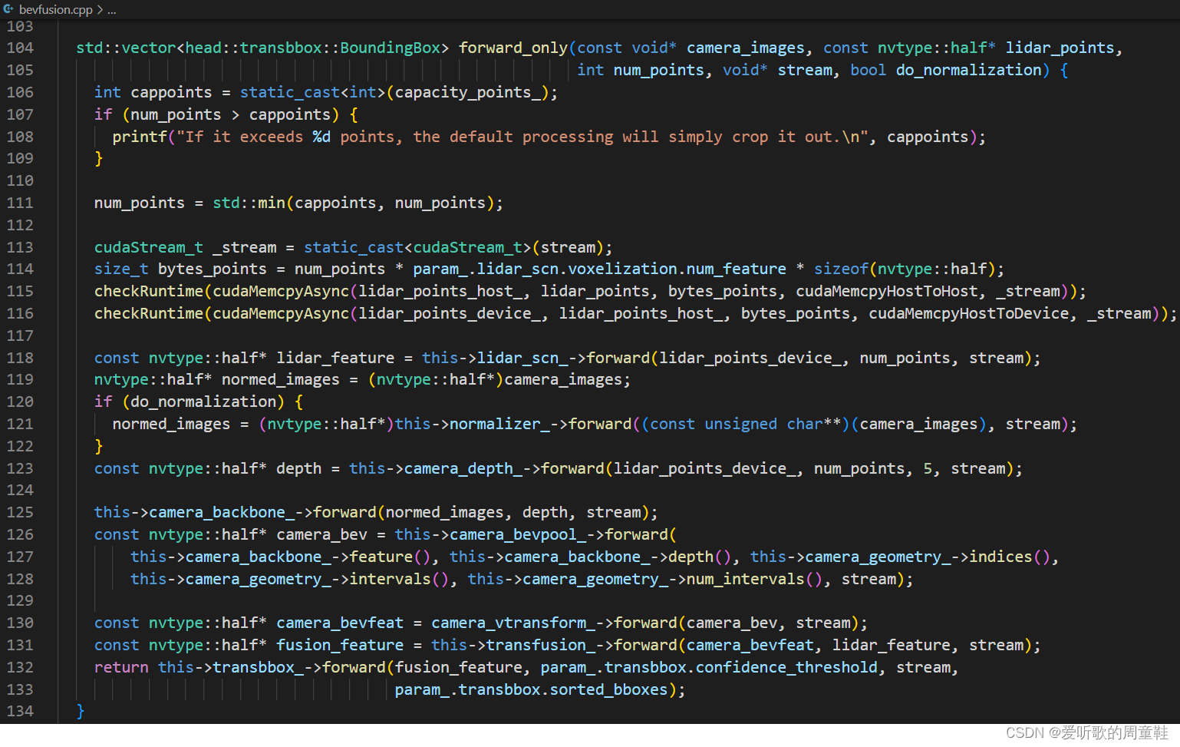Click the return keyword on line 132

click(x=121, y=667)
